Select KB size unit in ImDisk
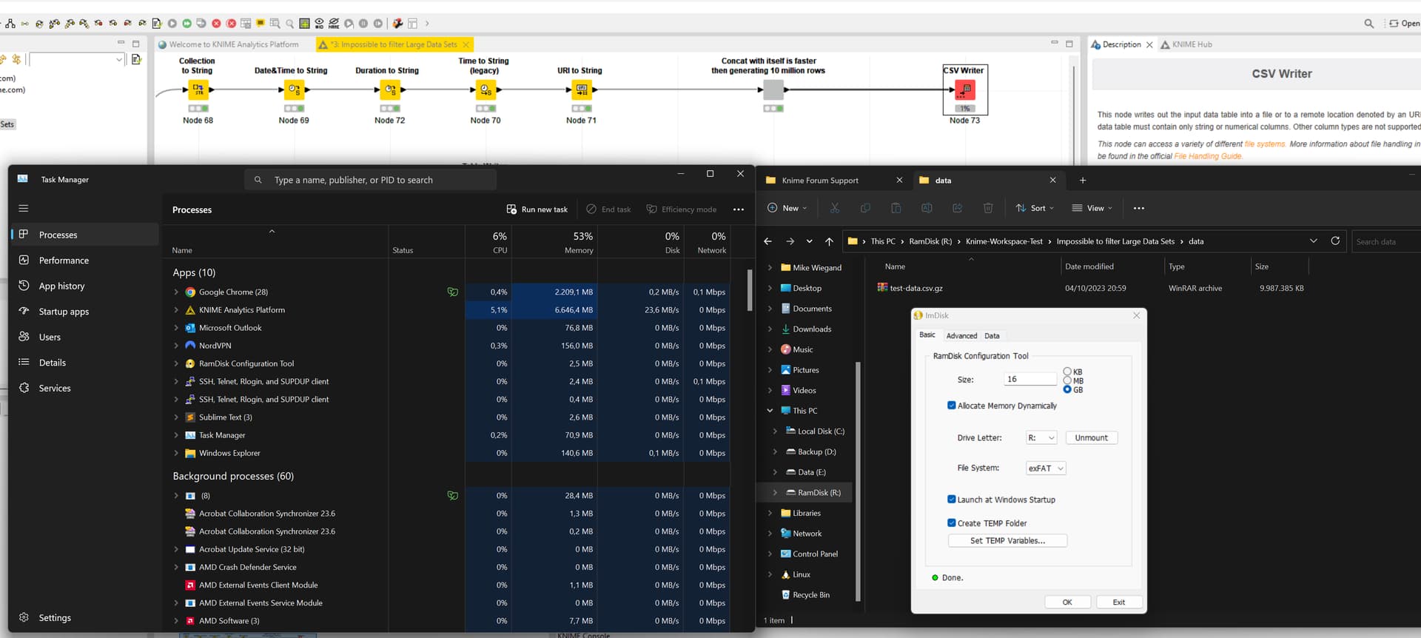The height and width of the screenshot is (638, 1421). (x=1067, y=372)
